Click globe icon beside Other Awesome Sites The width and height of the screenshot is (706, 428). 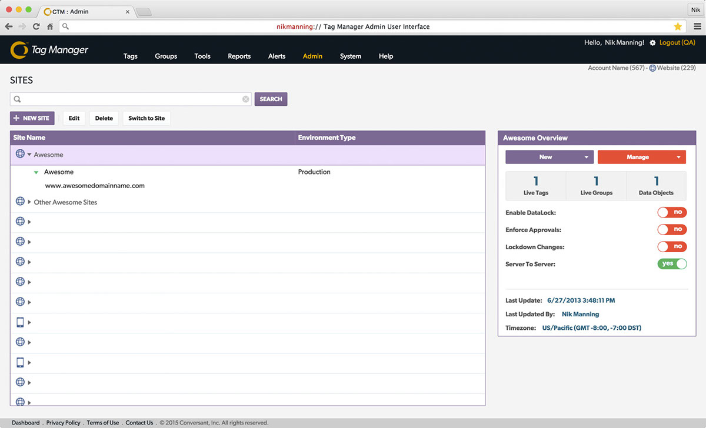[x=20, y=202]
